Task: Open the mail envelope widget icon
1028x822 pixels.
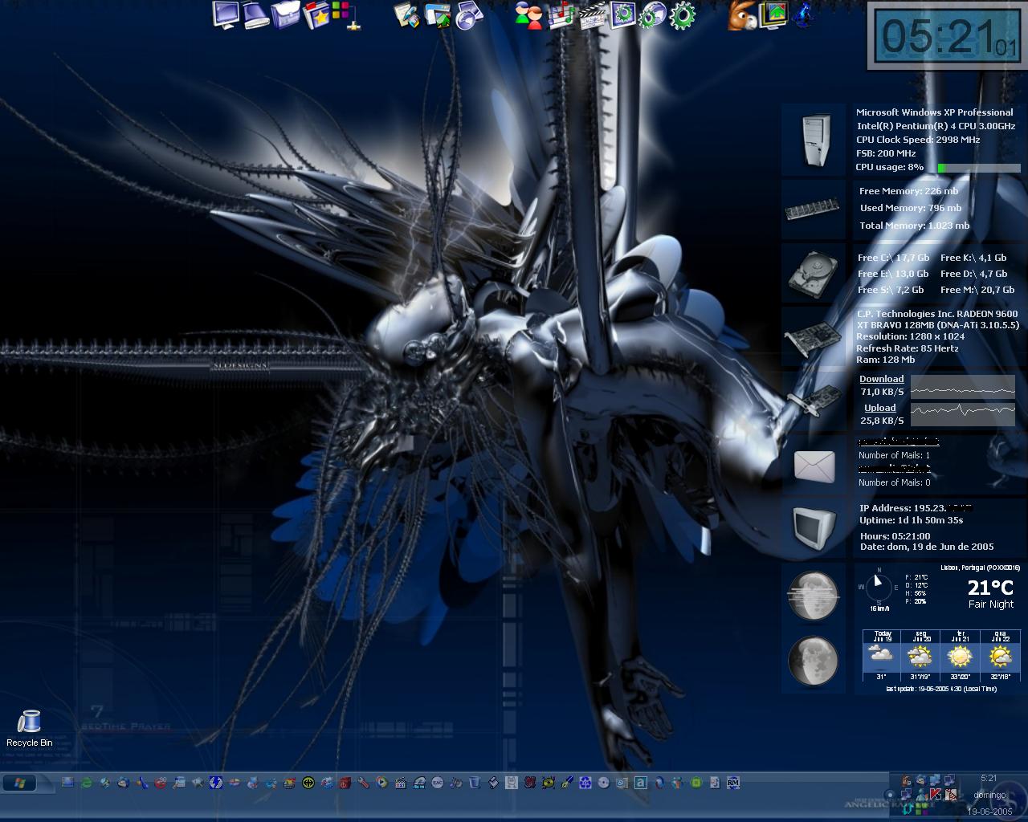Action: (814, 466)
